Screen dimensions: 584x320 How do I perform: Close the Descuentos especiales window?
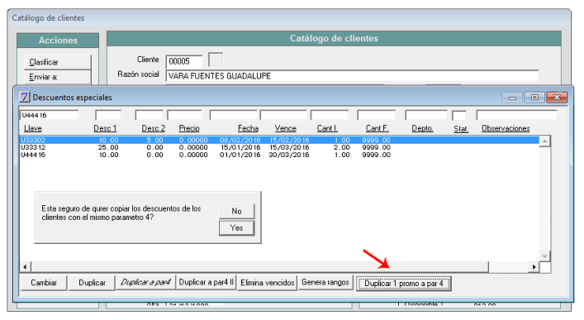click(557, 98)
